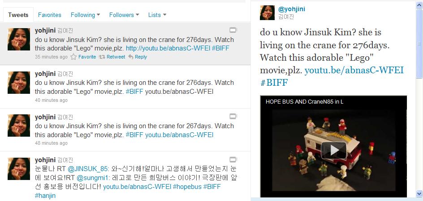Click the Reply arrow icon on first tweet
Viewport: 423px width, 201px height.
click(x=130, y=57)
